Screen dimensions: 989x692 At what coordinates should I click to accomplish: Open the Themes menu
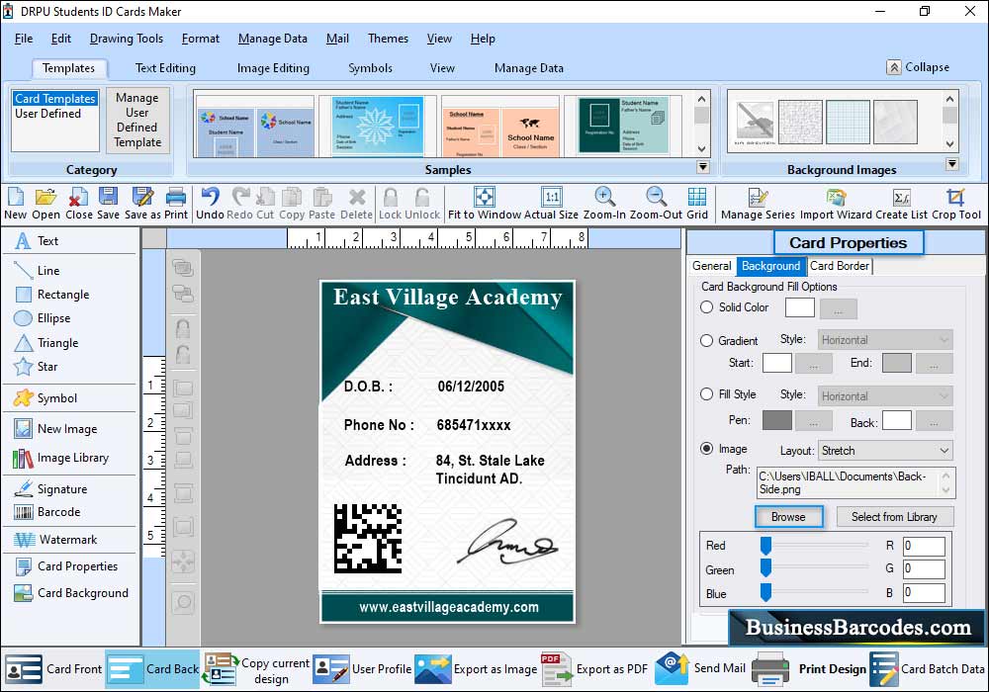pos(388,39)
